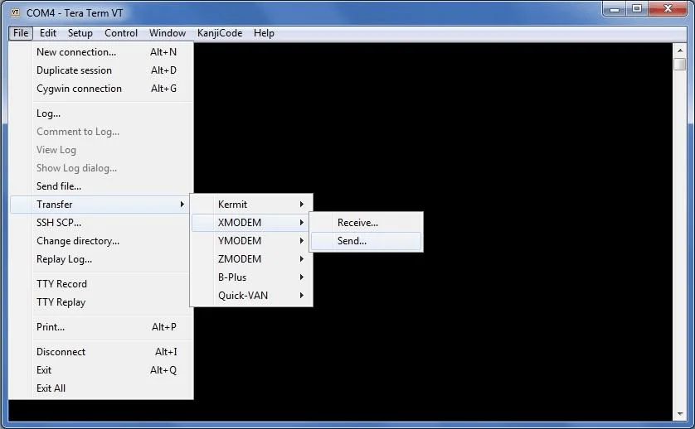The width and height of the screenshot is (695, 429).
Task: Open the KanjiCode menu
Action: [x=220, y=33]
